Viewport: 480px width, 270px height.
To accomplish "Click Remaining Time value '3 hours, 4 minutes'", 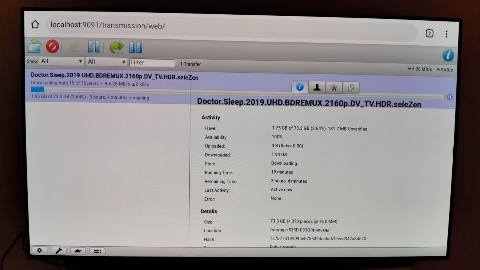I will point(289,181).
